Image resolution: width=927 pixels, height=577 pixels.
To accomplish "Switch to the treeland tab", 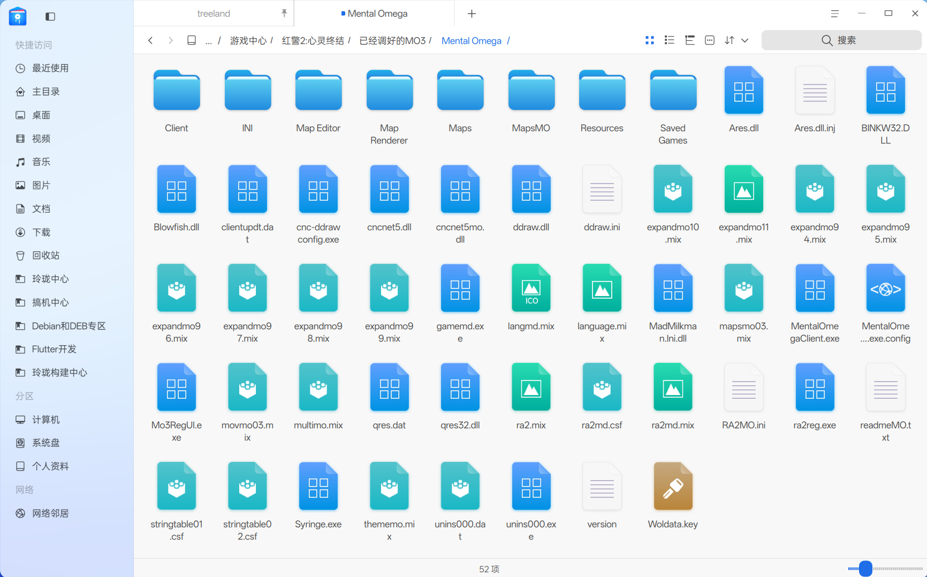I will pos(214,13).
